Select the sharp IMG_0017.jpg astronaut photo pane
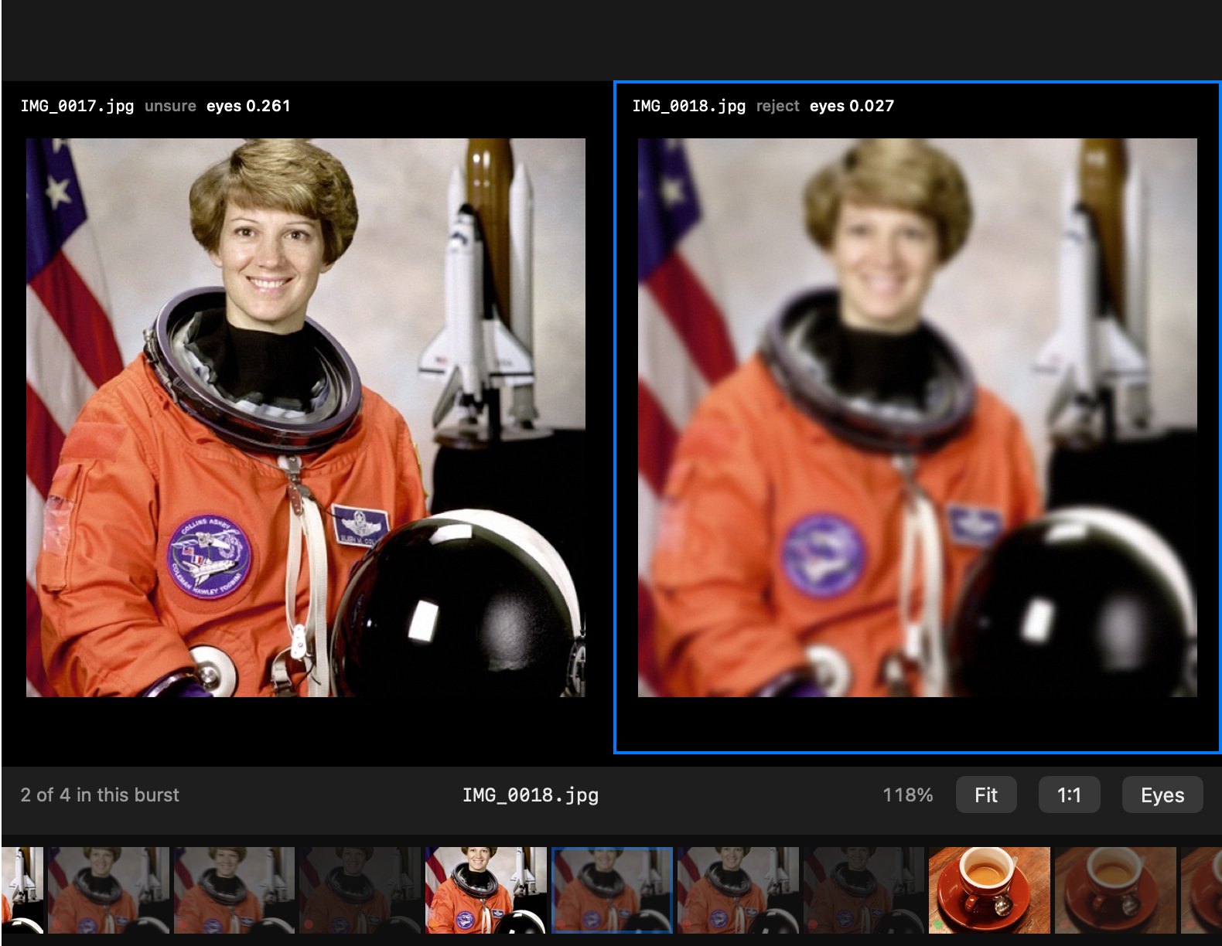This screenshot has height=946, width=1222. [305, 417]
